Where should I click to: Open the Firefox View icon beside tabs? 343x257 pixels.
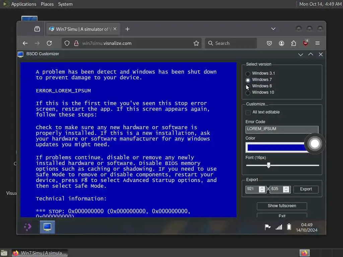(37, 29)
